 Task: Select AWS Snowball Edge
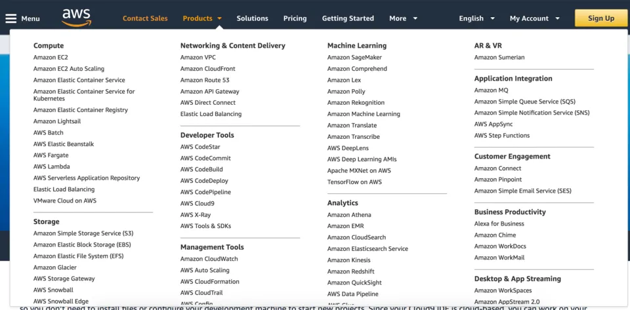(x=60, y=301)
